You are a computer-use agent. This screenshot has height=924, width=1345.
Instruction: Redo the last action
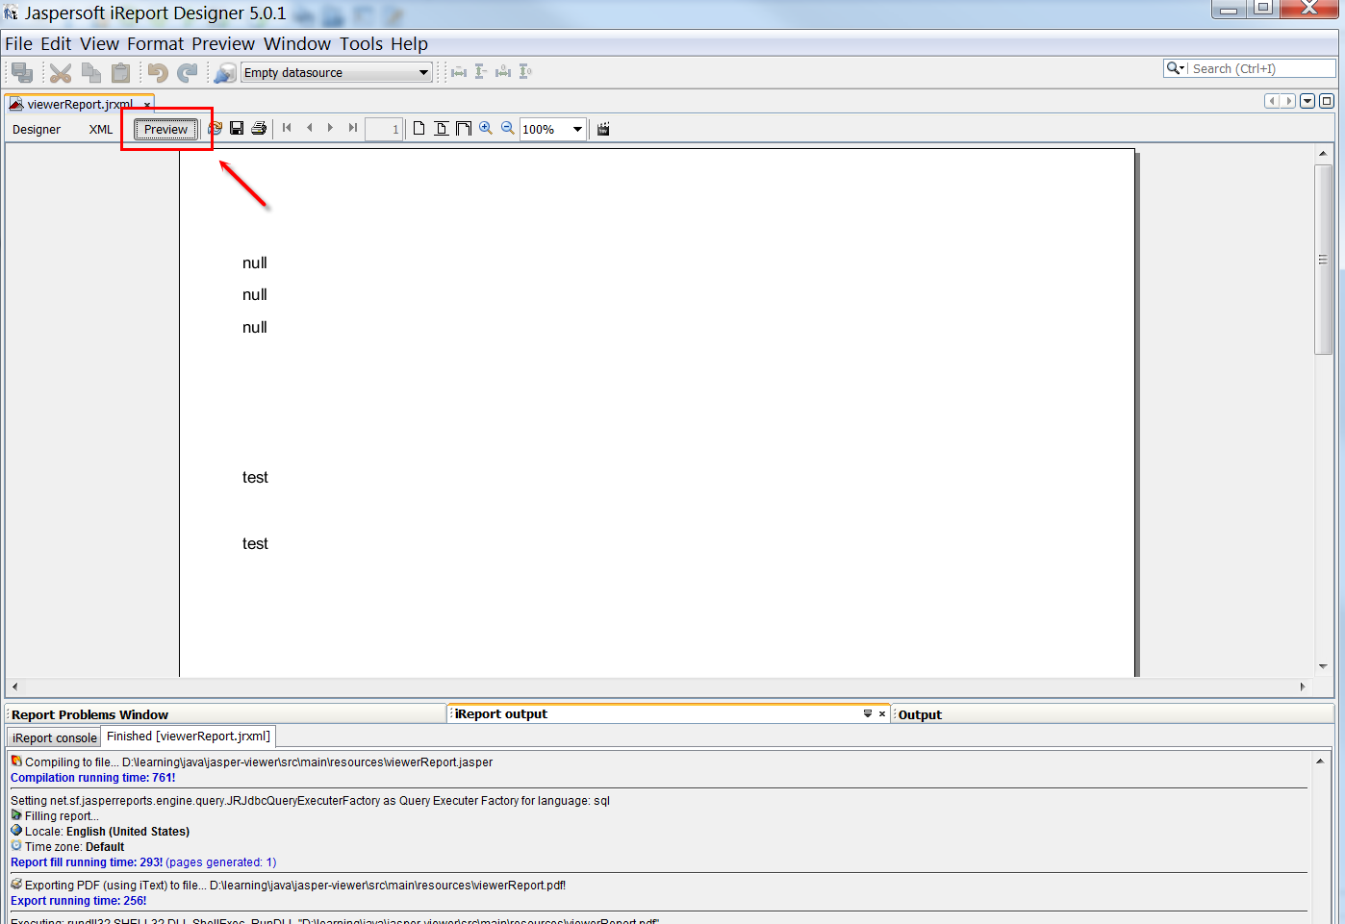point(188,71)
